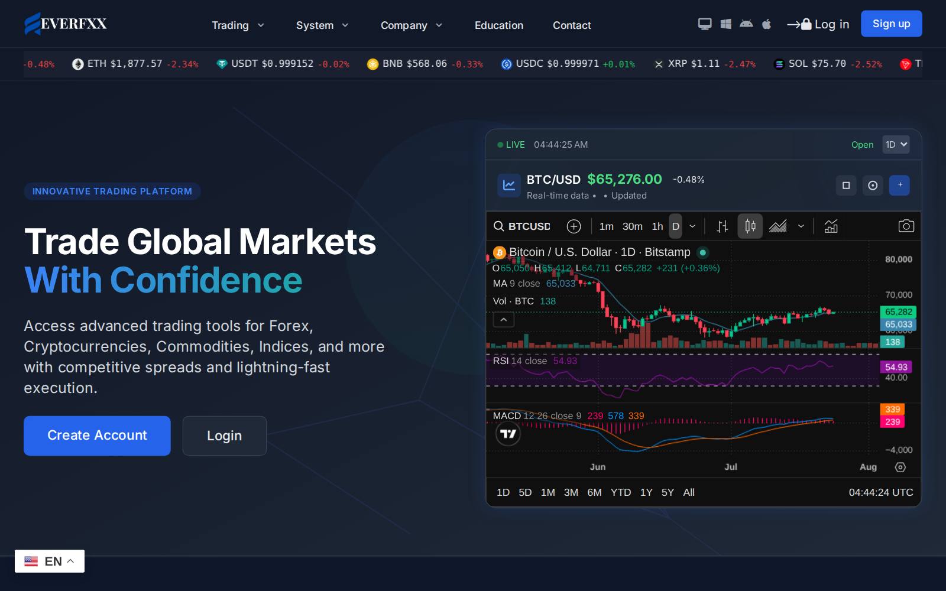Select the 30m chart interval

coord(632,226)
